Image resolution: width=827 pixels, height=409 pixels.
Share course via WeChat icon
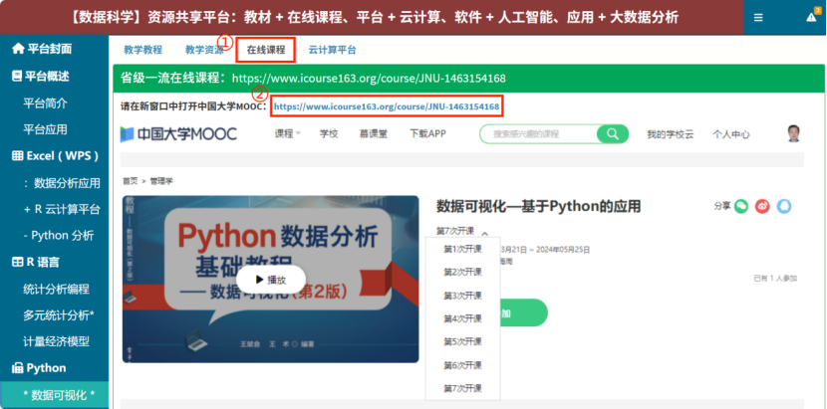(741, 206)
